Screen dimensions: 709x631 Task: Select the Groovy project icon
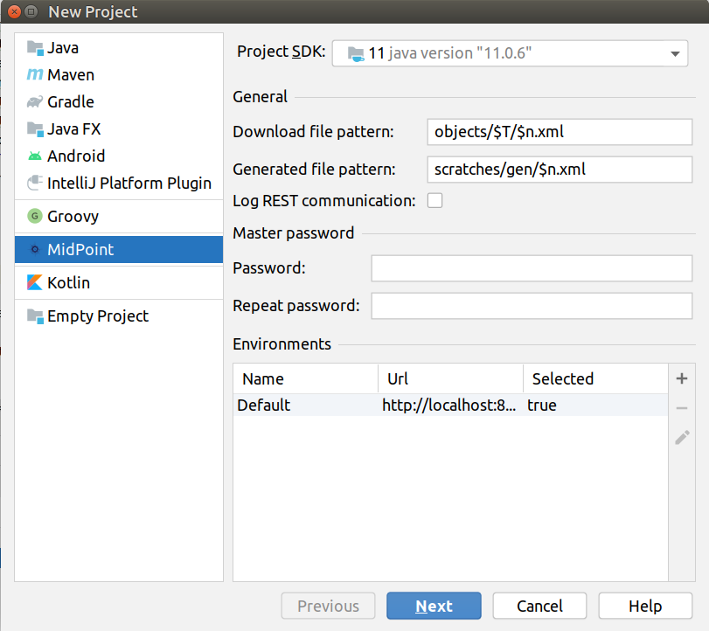(x=33, y=216)
